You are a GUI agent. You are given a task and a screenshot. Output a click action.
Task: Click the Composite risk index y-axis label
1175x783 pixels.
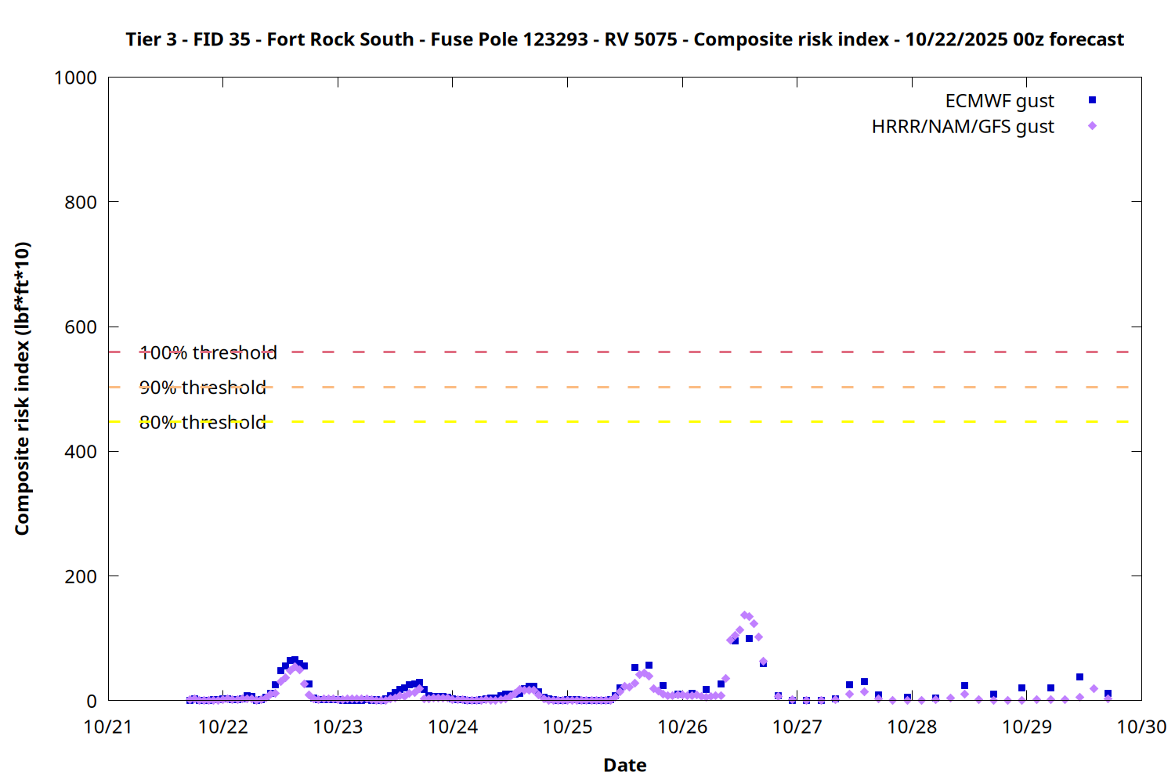22,388
